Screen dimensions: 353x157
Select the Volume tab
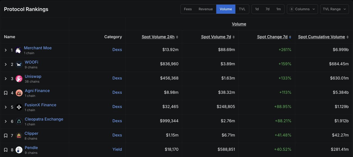click(x=226, y=9)
